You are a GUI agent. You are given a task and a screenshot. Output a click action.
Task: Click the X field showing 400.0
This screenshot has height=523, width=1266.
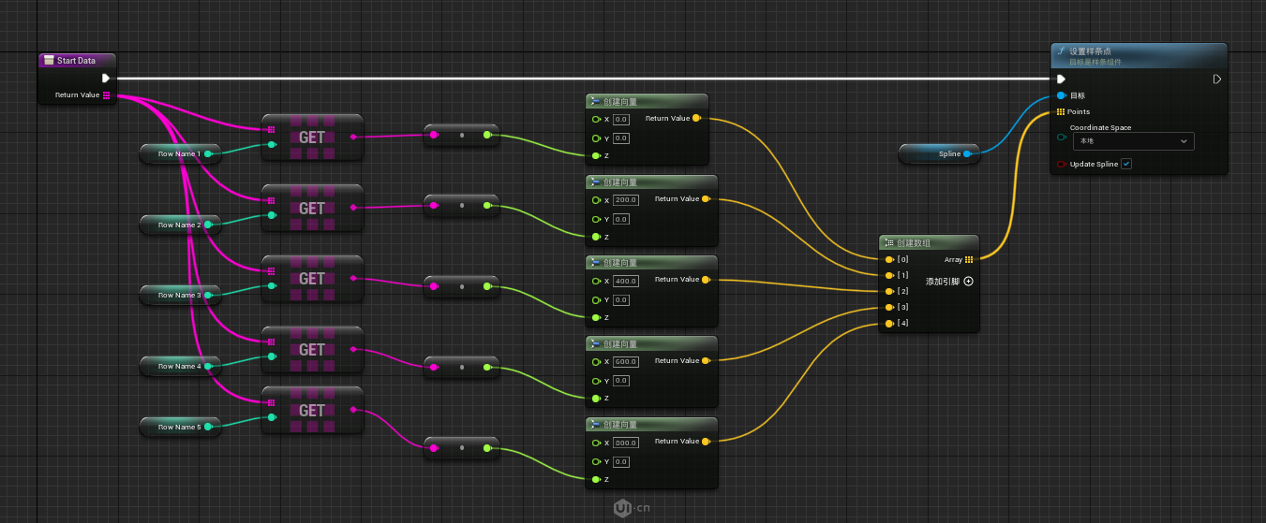(x=625, y=281)
